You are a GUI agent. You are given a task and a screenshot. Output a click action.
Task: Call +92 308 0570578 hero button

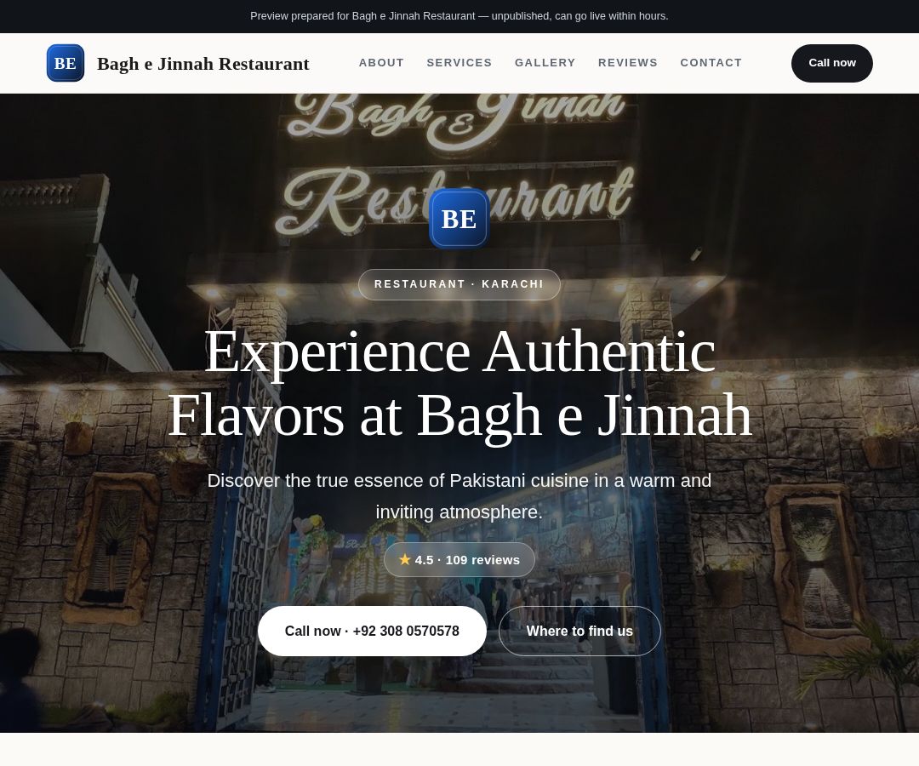tap(372, 632)
